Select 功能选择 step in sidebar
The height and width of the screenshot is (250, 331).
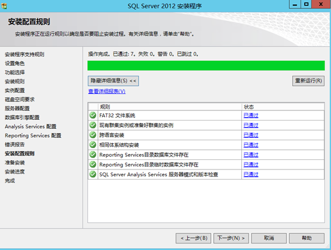point(15,72)
